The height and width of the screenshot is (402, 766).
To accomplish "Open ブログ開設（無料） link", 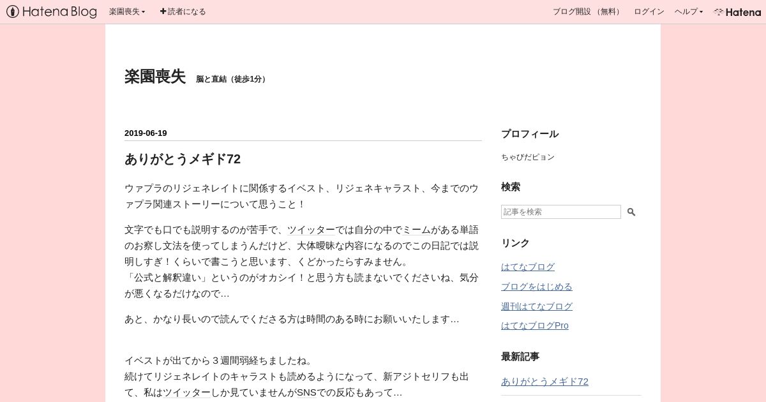I will click(587, 11).
